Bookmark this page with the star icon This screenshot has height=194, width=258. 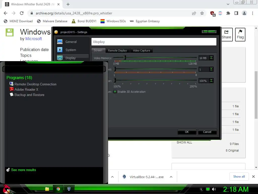coord(202,13)
